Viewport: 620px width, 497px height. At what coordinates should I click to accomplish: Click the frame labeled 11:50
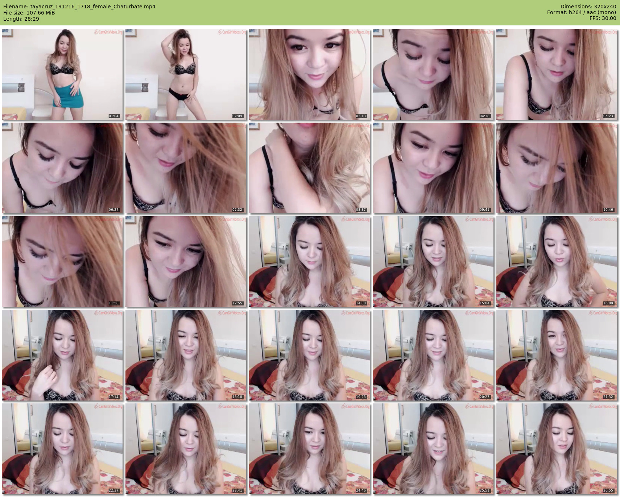[62, 262]
